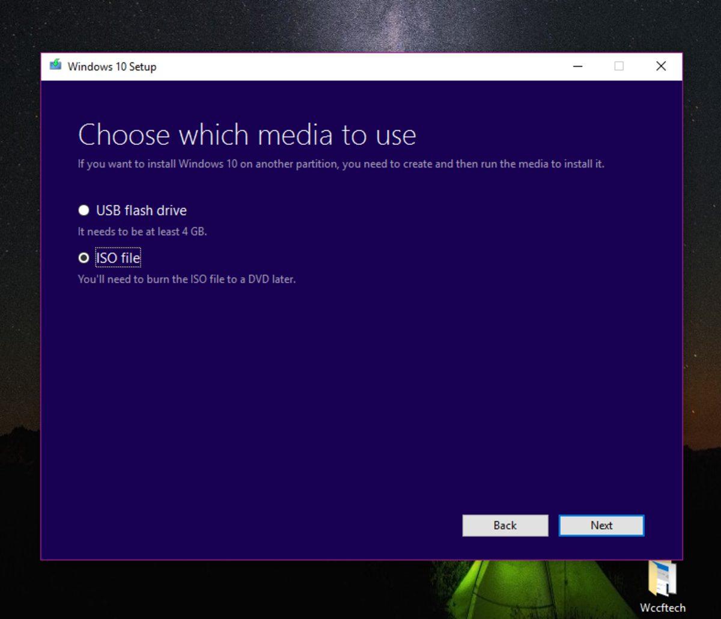Click the heading Choose which media to use

pos(247,135)
